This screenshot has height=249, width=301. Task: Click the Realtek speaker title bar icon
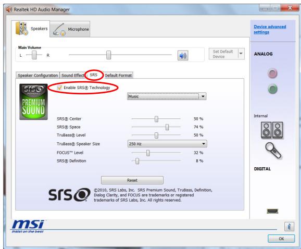[x=9, y=9]
